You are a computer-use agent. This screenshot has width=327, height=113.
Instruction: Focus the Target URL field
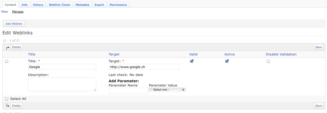click(x=144, y=67)
